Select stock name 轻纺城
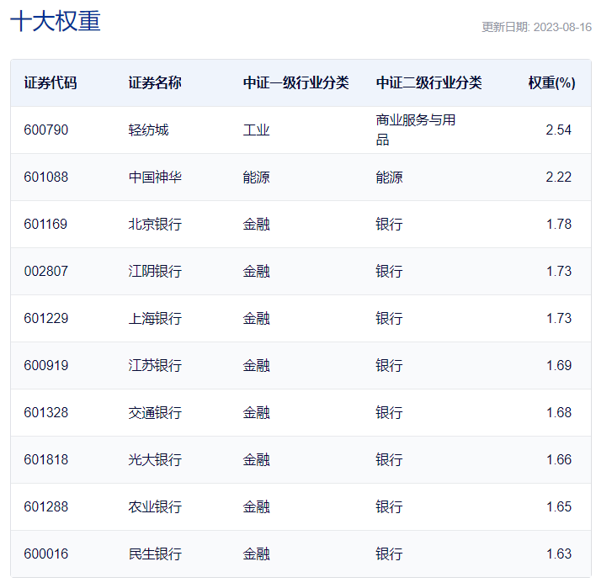 [x=148, y=130]
